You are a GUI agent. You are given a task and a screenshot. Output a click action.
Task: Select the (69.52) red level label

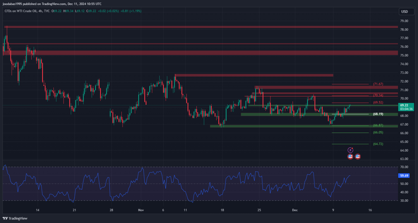pos(378,103)
